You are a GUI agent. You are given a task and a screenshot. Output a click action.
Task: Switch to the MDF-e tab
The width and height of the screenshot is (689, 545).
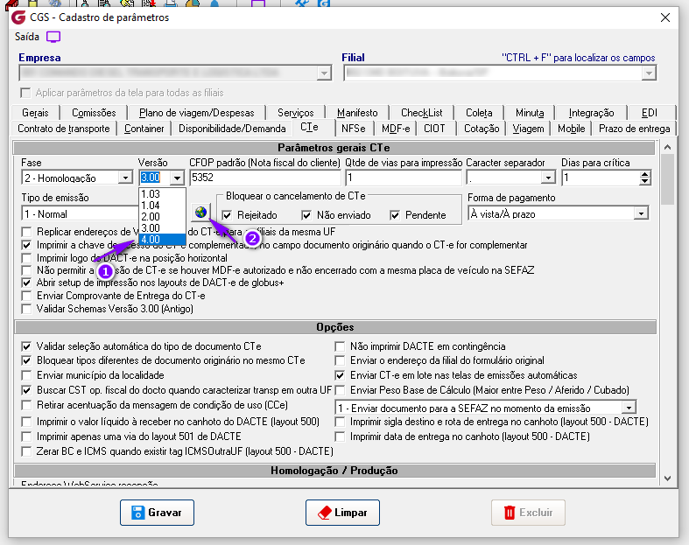click(396, 129)
